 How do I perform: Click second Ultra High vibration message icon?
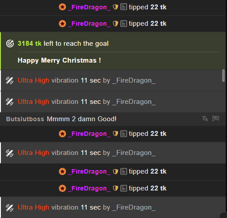tap(10, 102)
